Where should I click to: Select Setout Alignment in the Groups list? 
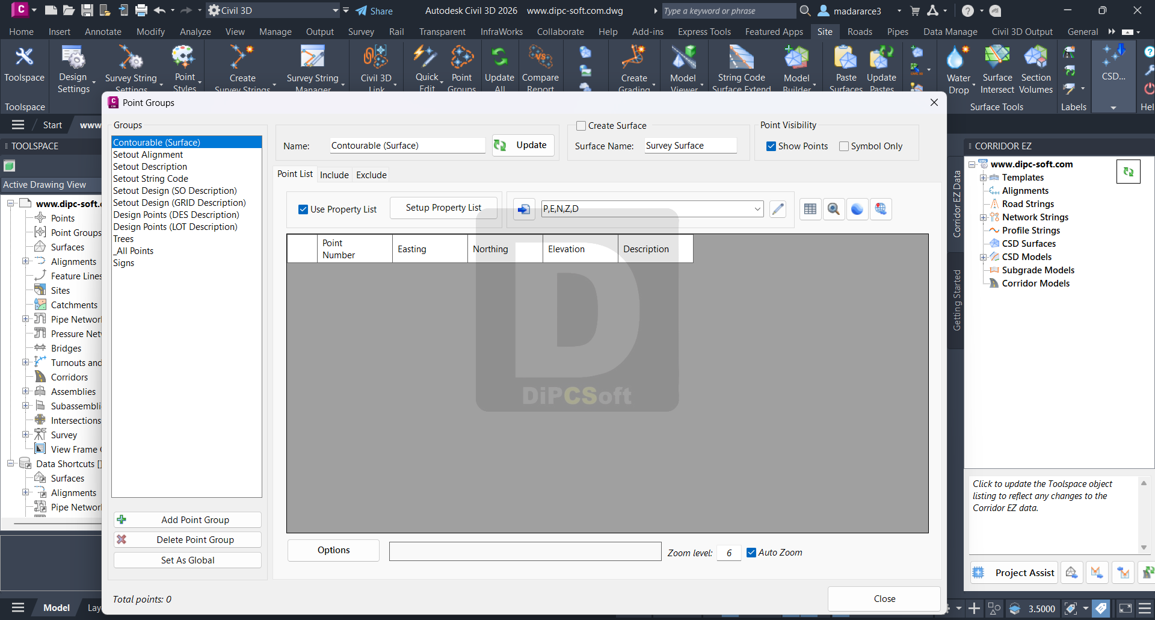(186, 155)
